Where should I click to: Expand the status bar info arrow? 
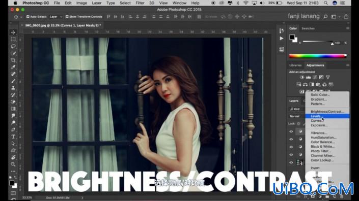(82, 197)
